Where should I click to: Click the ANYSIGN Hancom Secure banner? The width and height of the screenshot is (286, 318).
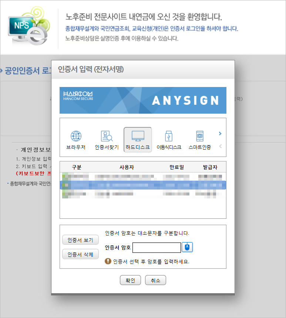[143, 100]
